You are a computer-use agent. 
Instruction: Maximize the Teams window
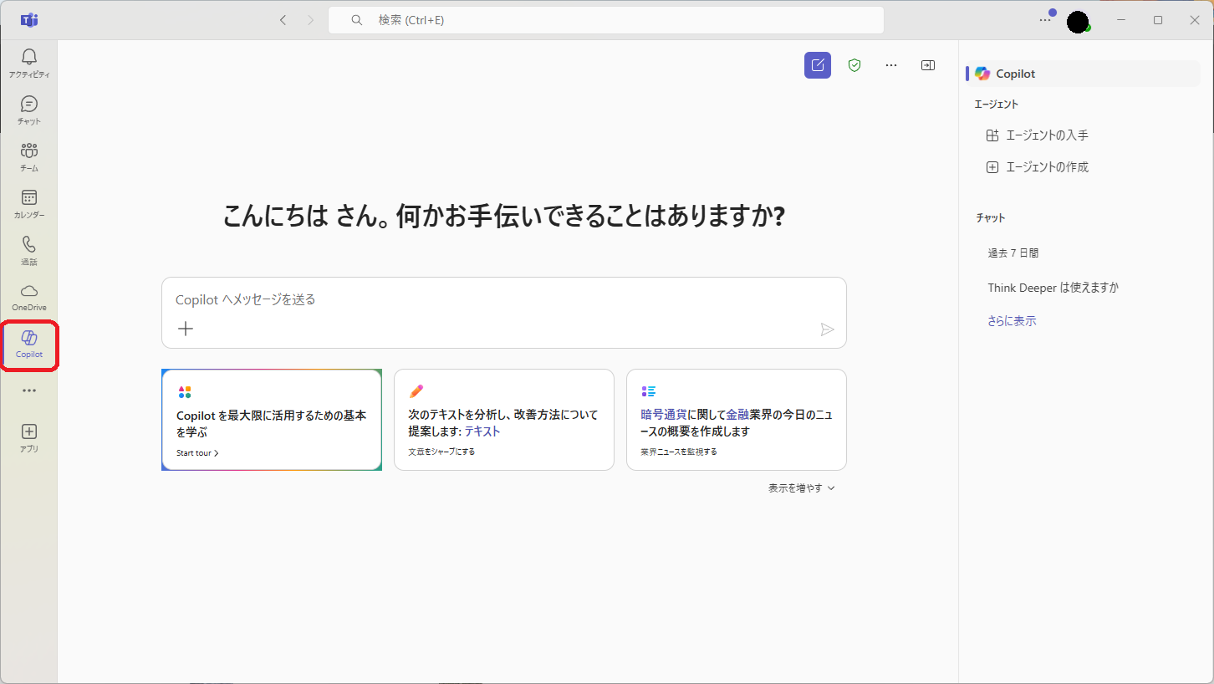coord(1158,20)
